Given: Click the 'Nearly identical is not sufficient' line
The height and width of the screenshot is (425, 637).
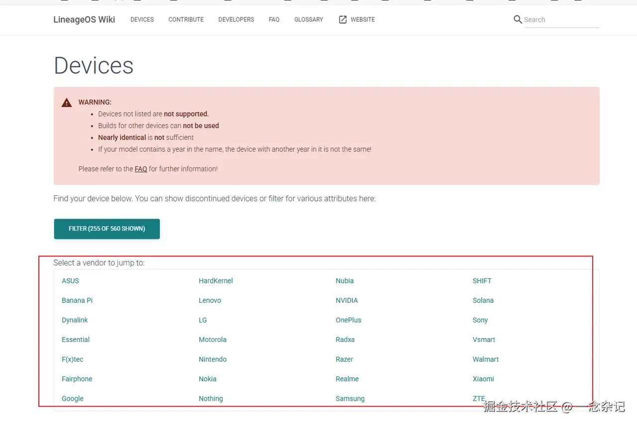Looking at the screenshot, I should click(146, 138).
